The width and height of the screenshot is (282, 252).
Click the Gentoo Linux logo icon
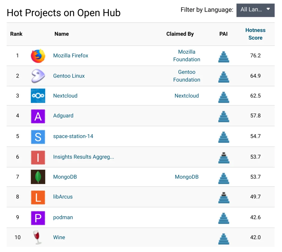click(38, 76)
